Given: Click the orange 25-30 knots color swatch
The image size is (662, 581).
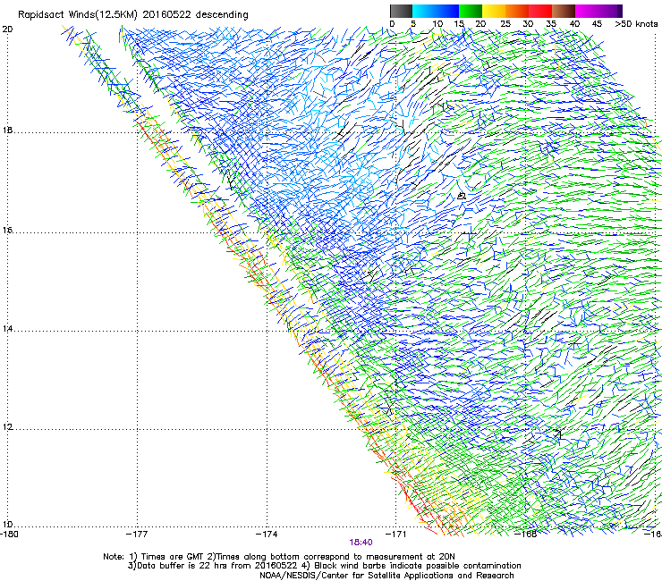Looking at the screenshot, I should tap(517, 11).
